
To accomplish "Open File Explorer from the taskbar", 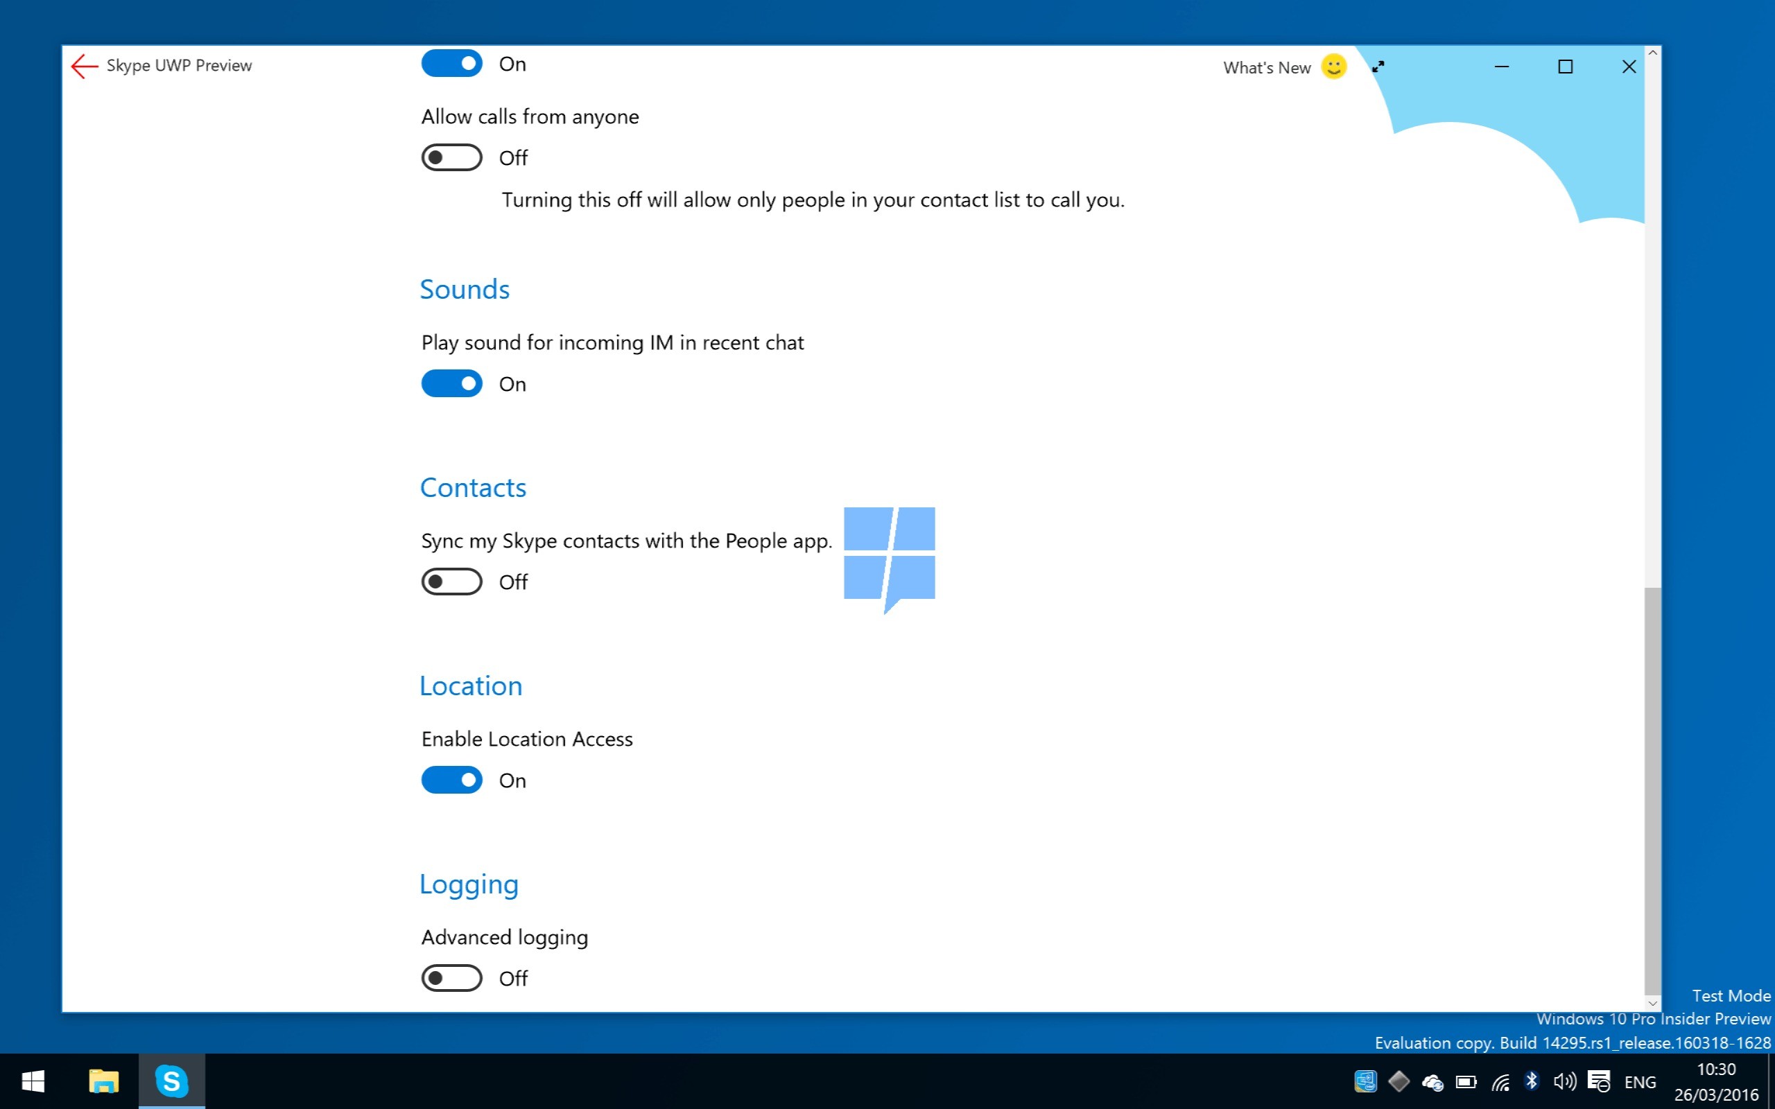I will pyautogui.click(x=103, y=1081).
